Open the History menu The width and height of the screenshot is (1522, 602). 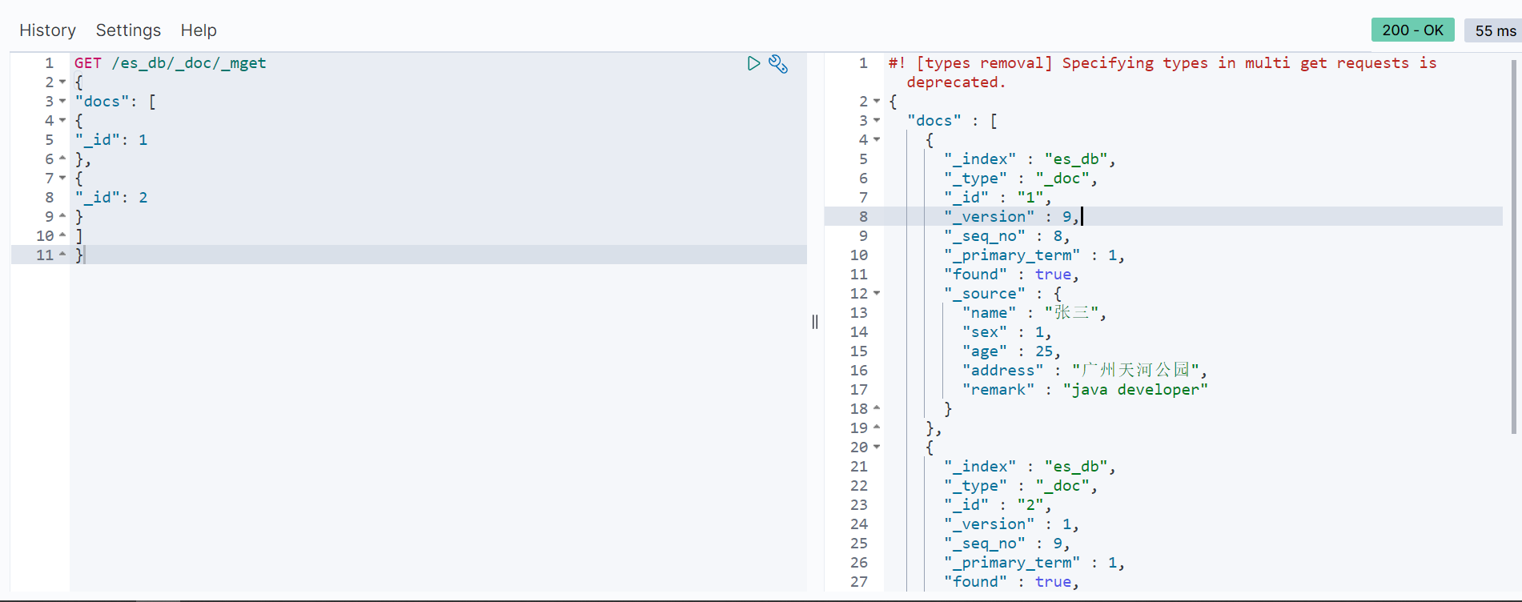pos(47,30)
